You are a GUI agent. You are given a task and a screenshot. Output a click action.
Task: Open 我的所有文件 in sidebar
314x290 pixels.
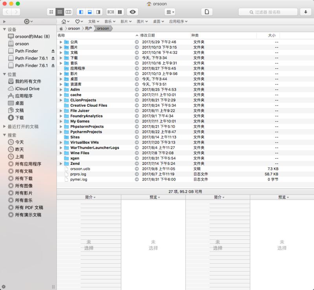pyautogui.click(x=24, y=82)
